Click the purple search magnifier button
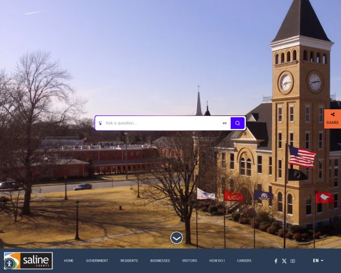The image size is (341, 273). pos(238,123)
